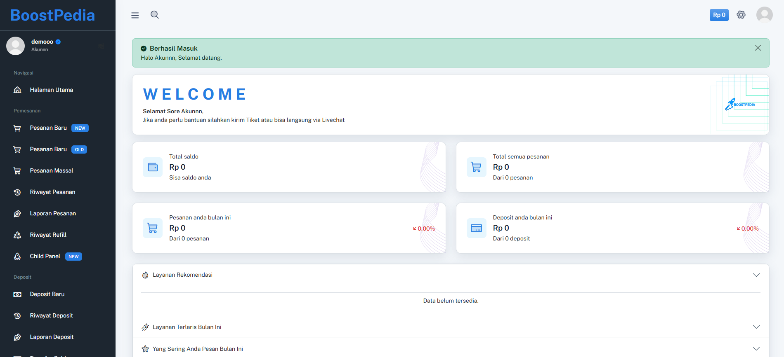Toggle the hamburger sidebar menu
Screen dimensions: 784x357
(135, 15)
